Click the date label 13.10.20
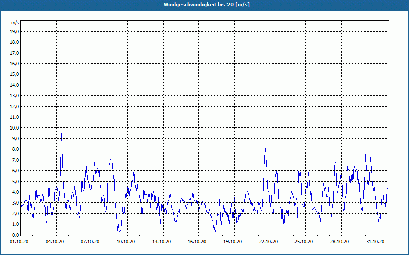This screenshot has height=255, width=409. tap(162, 242)
